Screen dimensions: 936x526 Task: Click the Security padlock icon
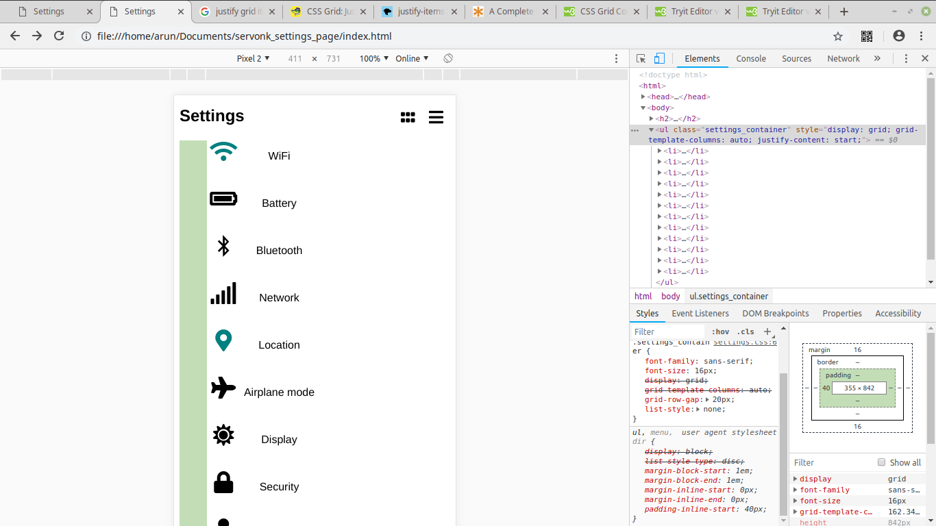click(x=223, y=482)
